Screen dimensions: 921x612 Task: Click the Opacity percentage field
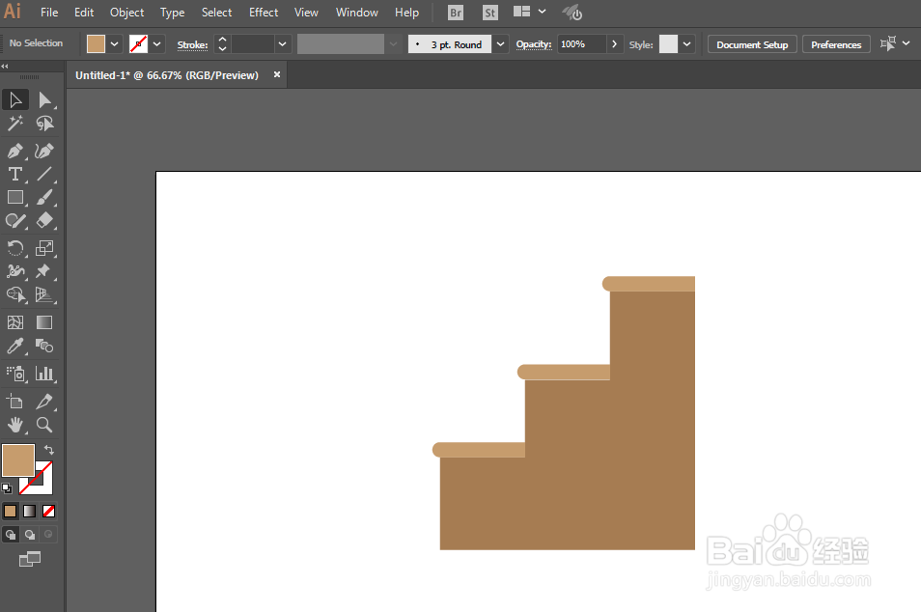[581, 44]
